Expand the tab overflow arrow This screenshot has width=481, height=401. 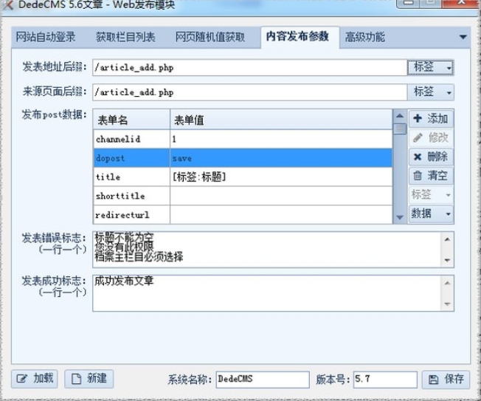pyautogui.click(x=463, y=37)
